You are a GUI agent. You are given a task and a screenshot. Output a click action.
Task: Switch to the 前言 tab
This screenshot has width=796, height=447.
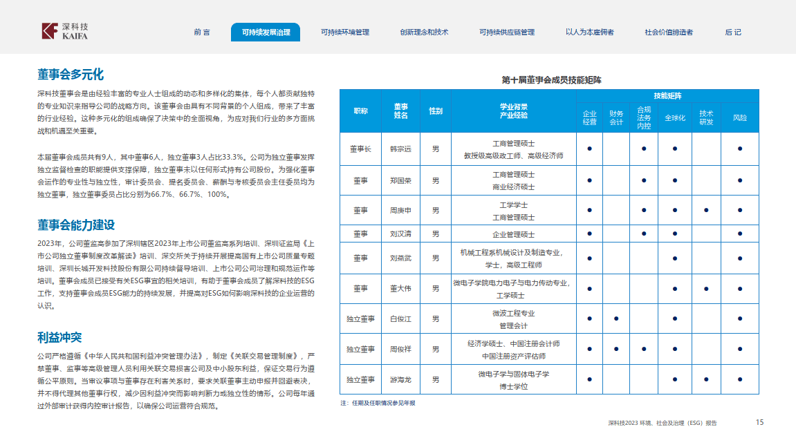[x=202, y=32]
